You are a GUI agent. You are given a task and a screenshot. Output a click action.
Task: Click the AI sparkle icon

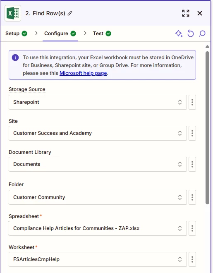[179, 34]
